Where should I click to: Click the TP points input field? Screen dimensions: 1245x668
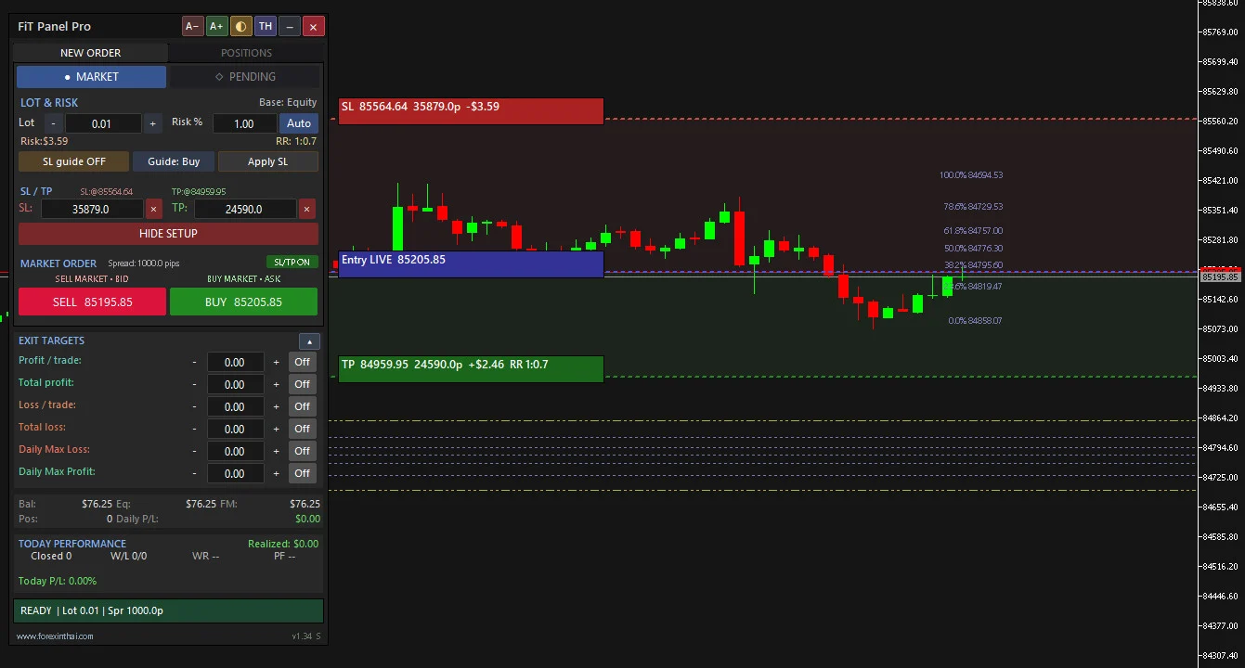[x=245, y=210]
